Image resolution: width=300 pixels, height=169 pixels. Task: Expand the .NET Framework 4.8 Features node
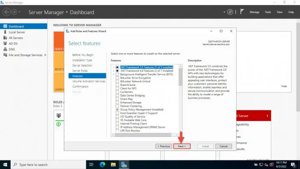[114, 71]
